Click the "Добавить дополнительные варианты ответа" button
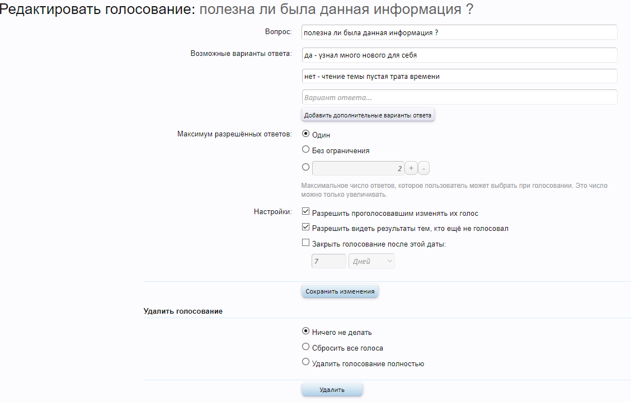 (x=368, y=115)
